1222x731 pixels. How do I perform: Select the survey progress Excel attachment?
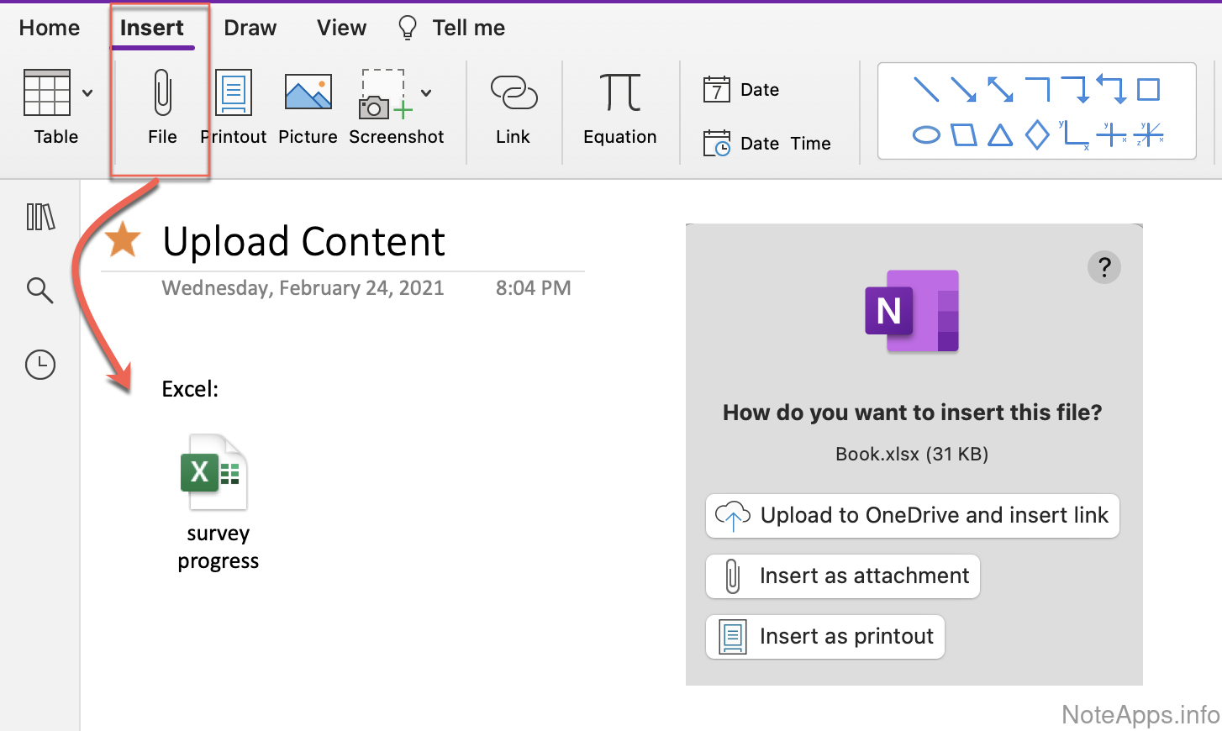(x=216, y=473)
